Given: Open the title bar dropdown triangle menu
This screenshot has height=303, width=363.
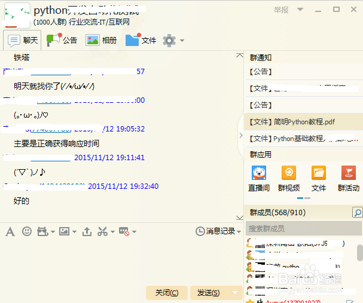Looking at the screenshot, I should click(x=300, y=10).
